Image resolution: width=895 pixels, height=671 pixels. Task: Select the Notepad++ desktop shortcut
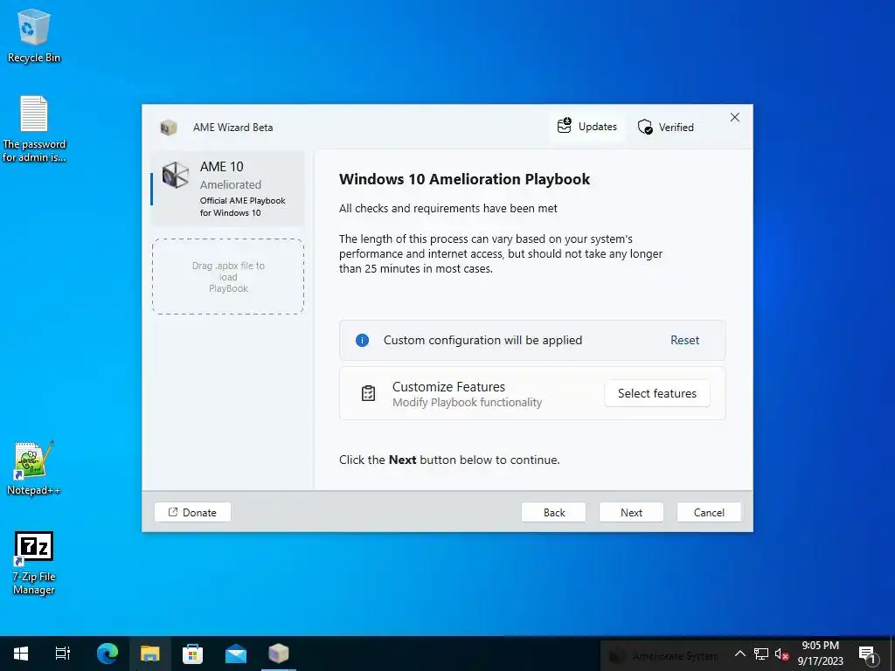click(34, 468)
